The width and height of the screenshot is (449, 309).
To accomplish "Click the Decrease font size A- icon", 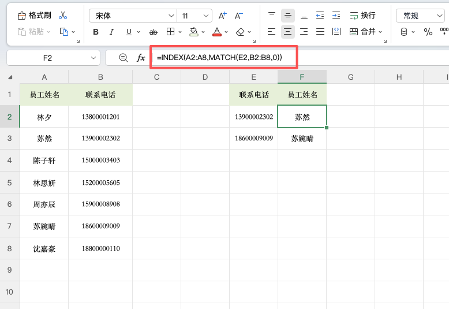I will click(x=238, y=16).
